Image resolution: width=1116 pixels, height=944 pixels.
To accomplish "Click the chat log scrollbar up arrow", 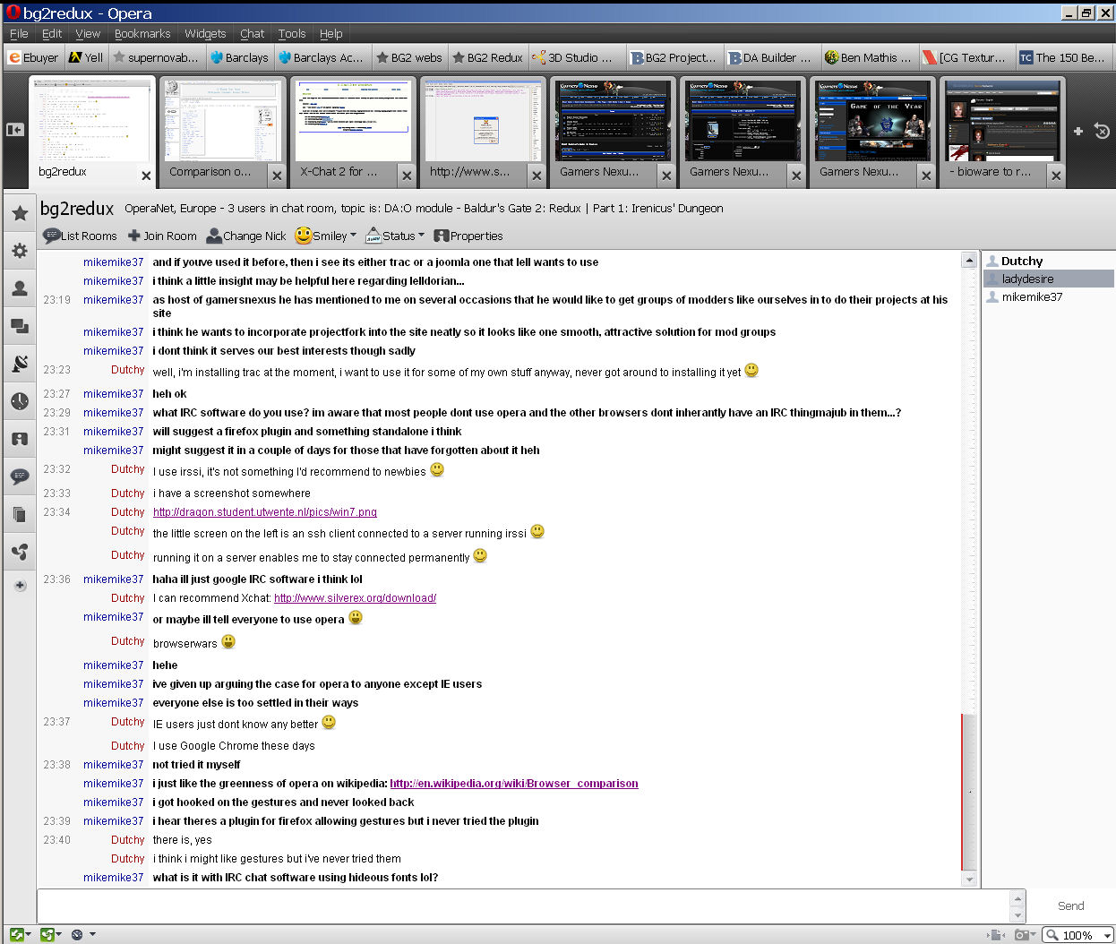I will (968, 261).
